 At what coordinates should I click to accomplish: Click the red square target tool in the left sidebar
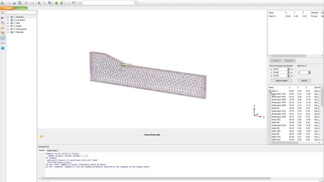point(3,23)
